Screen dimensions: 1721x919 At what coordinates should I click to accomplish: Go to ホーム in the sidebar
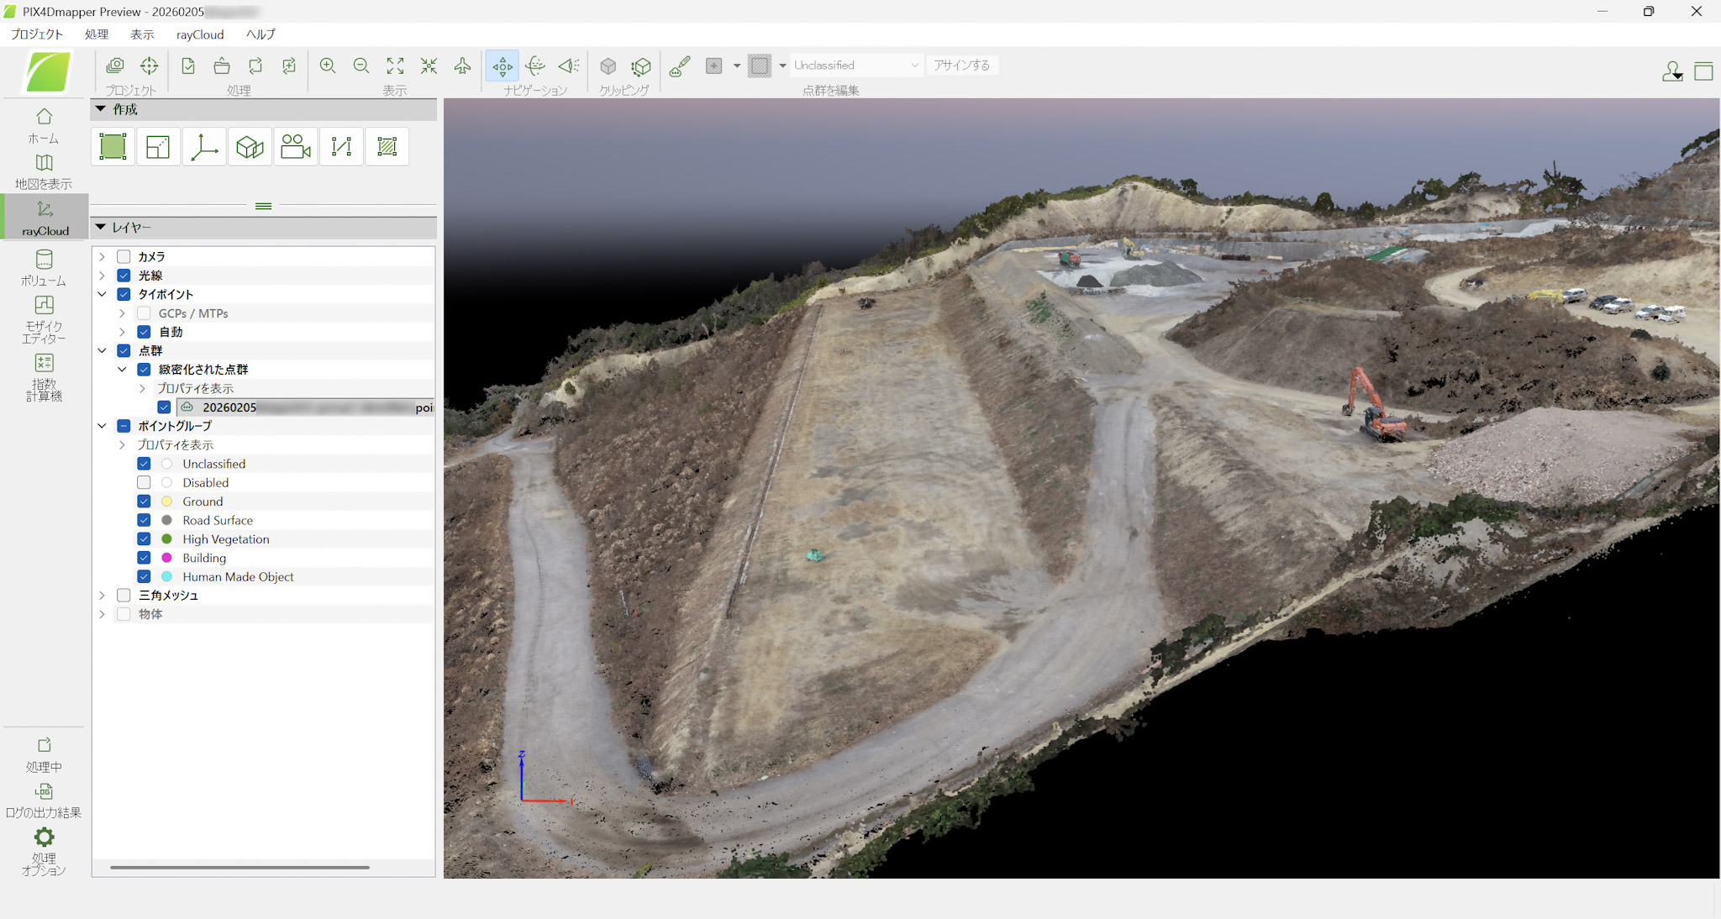44,126
